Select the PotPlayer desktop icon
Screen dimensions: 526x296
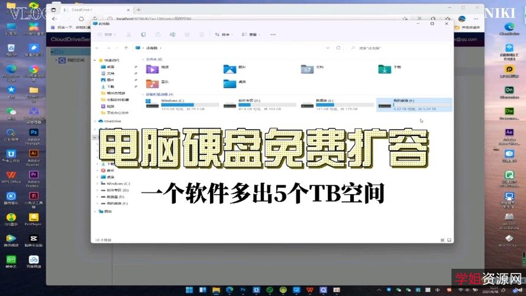pyautogui.click(x=34, y=219)
